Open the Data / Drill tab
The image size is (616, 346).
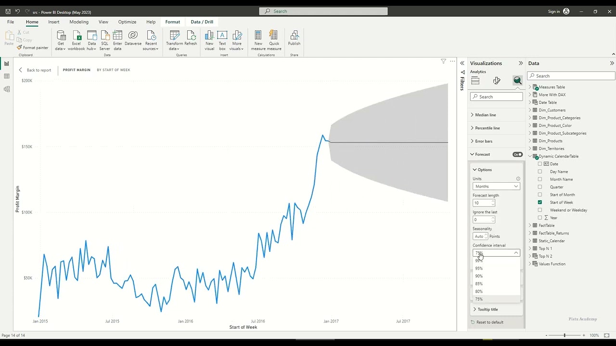coord(202,22)
